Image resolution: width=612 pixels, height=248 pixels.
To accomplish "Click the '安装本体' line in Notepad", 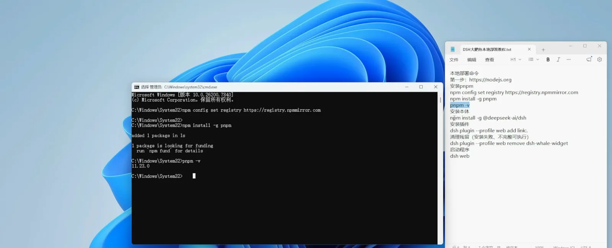I will coord(459,111).
